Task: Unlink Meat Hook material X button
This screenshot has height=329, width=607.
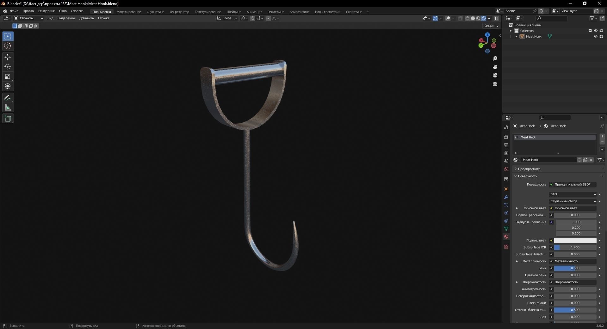Action: click(591, 160)
